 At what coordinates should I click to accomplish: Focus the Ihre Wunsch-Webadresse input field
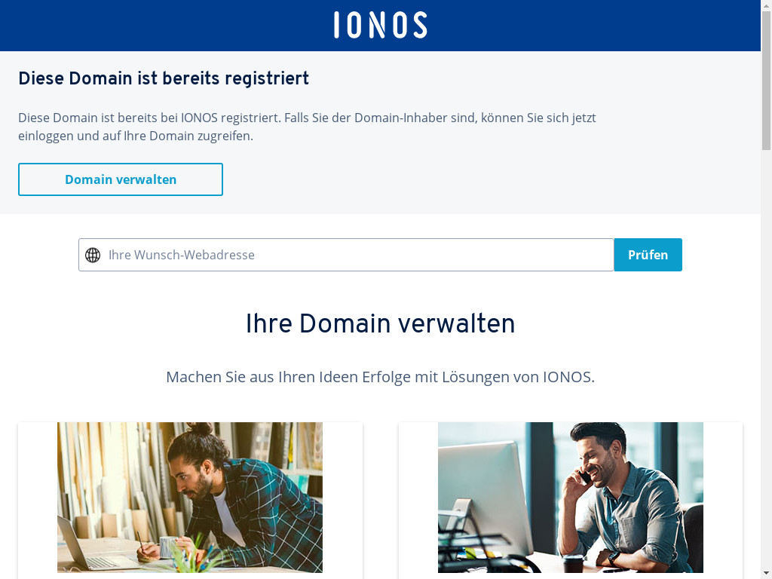tap(354, 255)
